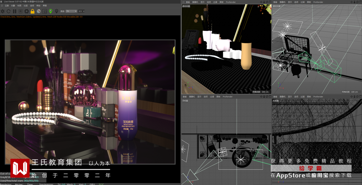Open the 对象 menu in Live Viewer

[x=13, y=6]
